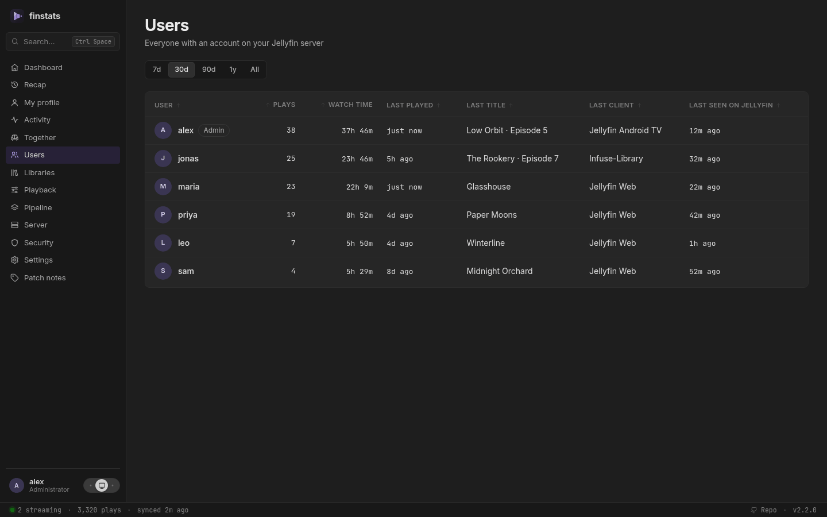The height and width of the screenshot is (517, 827).
Task: Open user priya's profile
Action: [188, 215]
